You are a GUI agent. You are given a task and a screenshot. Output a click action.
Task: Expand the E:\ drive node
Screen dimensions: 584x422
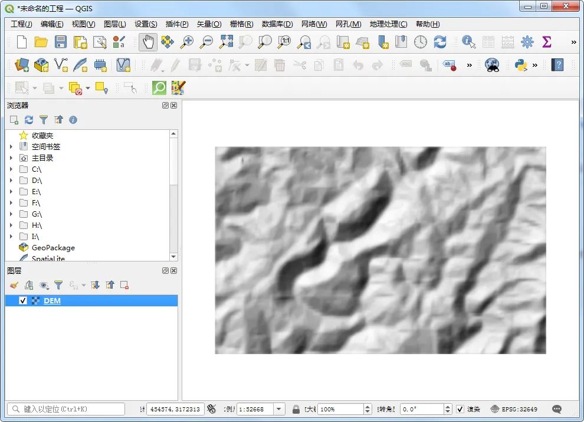pos(11,192)
